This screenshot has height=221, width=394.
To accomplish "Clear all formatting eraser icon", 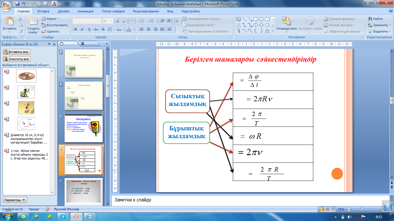I will (132, 21).
